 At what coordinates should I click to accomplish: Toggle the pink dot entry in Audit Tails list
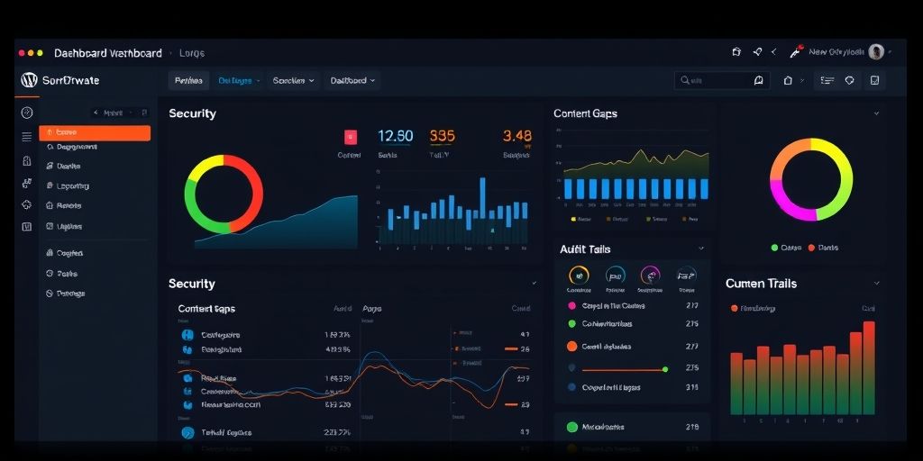coord(571,306)
